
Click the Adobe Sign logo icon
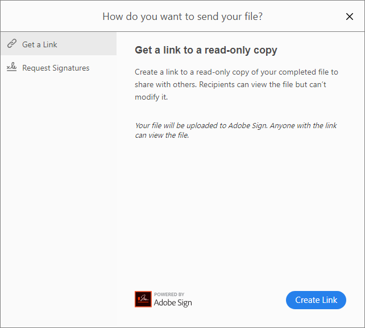point(143,300)
